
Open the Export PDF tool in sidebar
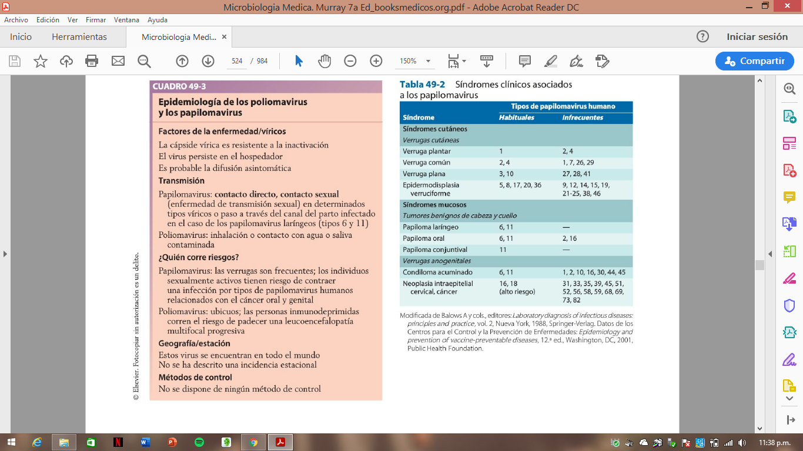click(x=789, y=116)
